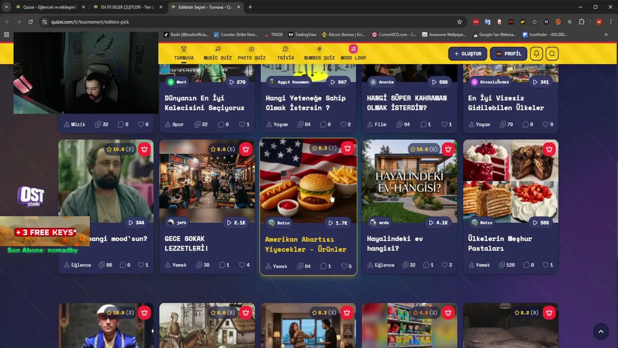Bookmark this page with star icon
This screenshot has width=618, height=348.
point(460,22)
